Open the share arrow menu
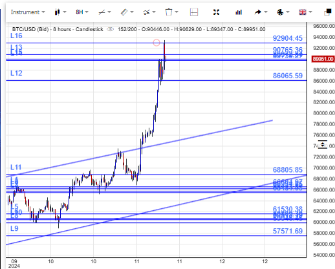 point(261,12)
